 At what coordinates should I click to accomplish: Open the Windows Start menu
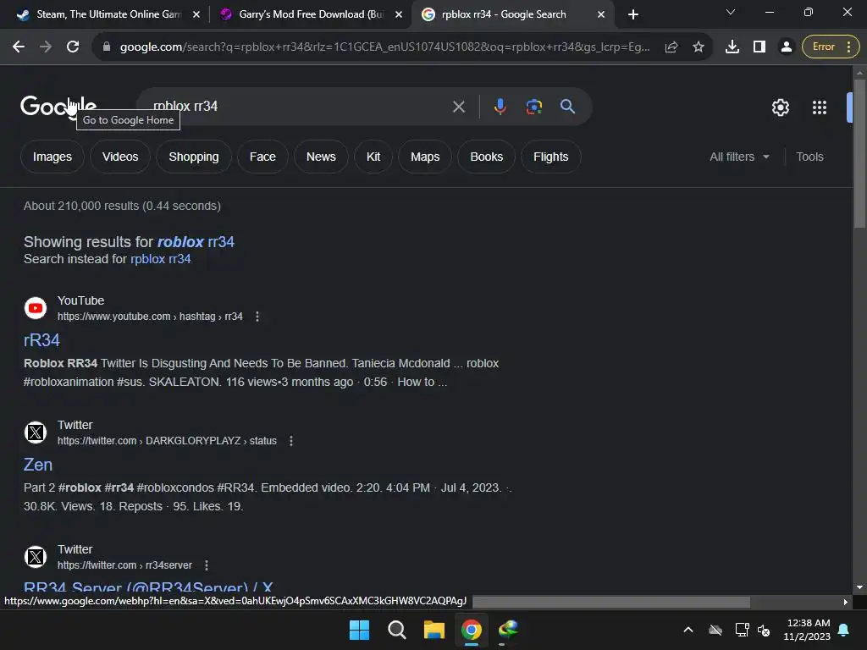[359, 630]
